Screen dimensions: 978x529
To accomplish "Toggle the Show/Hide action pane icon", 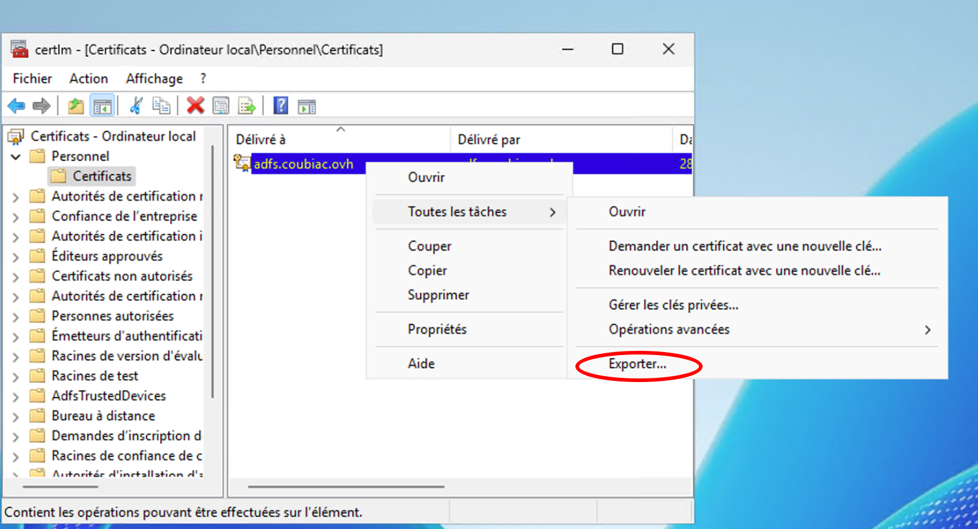I will tap(307, 107).
